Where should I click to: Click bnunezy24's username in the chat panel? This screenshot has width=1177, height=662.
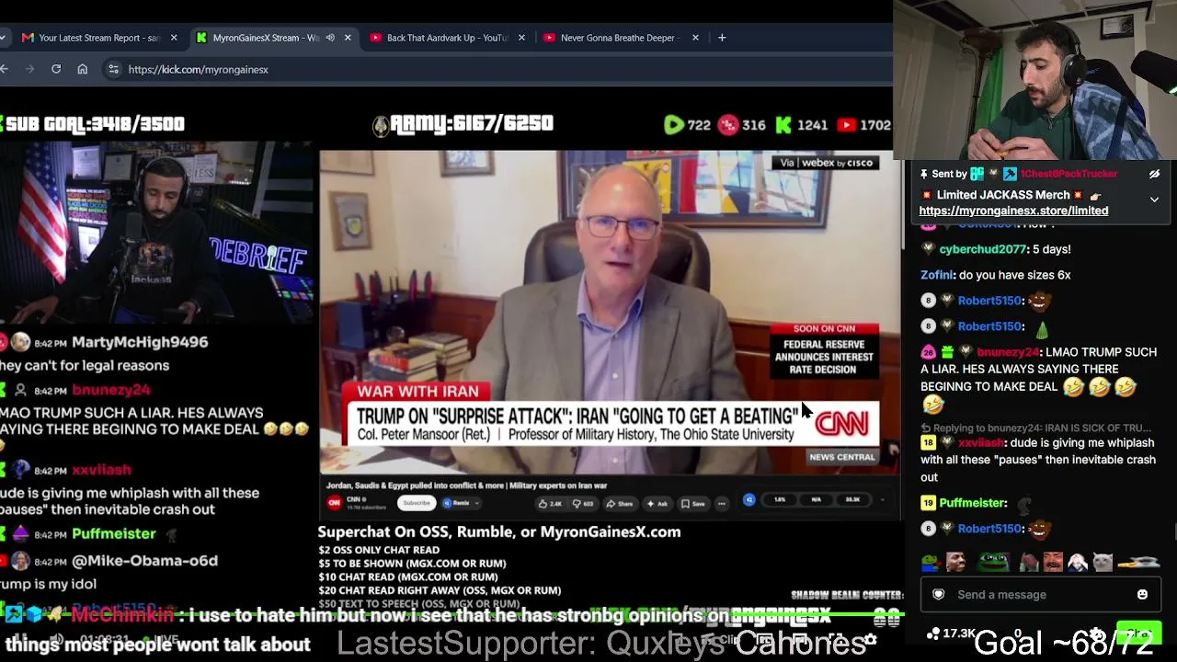(1008, 352)
